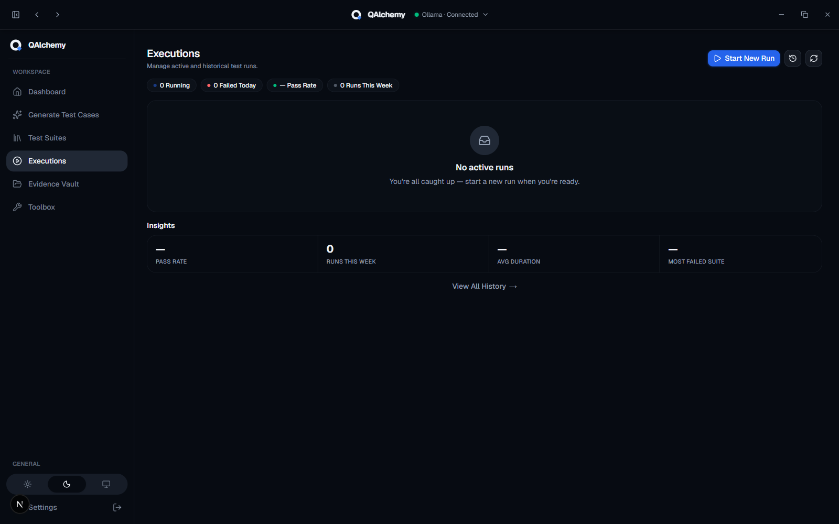Click the N user avatar
Image resolution: width=839 pixels, height=524 pixels.
[x=19, y=504]
